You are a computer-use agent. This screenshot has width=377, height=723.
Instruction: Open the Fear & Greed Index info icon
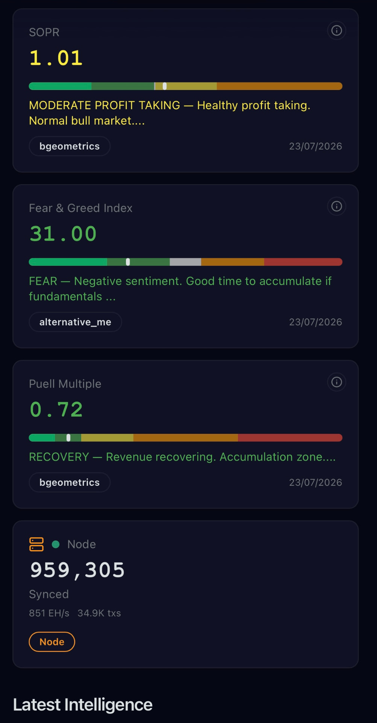[336, 206]
